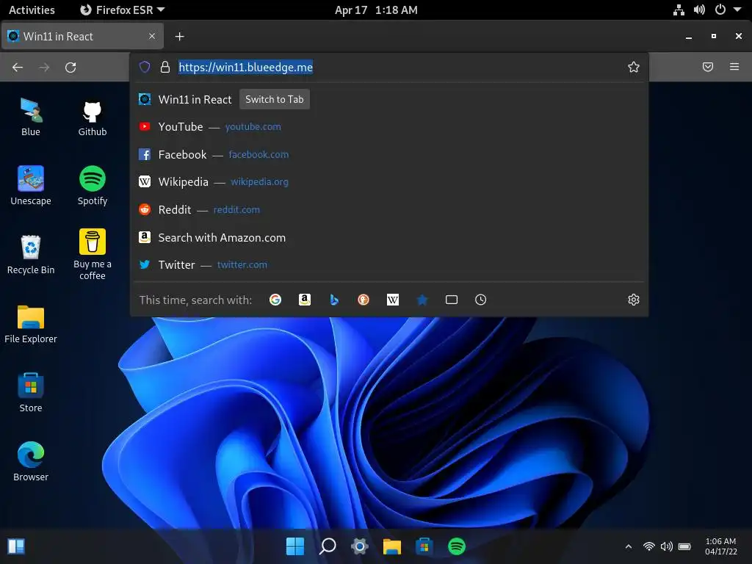Check the battery icon in Win11 tray
752x564 pixels.
[684, 546]
